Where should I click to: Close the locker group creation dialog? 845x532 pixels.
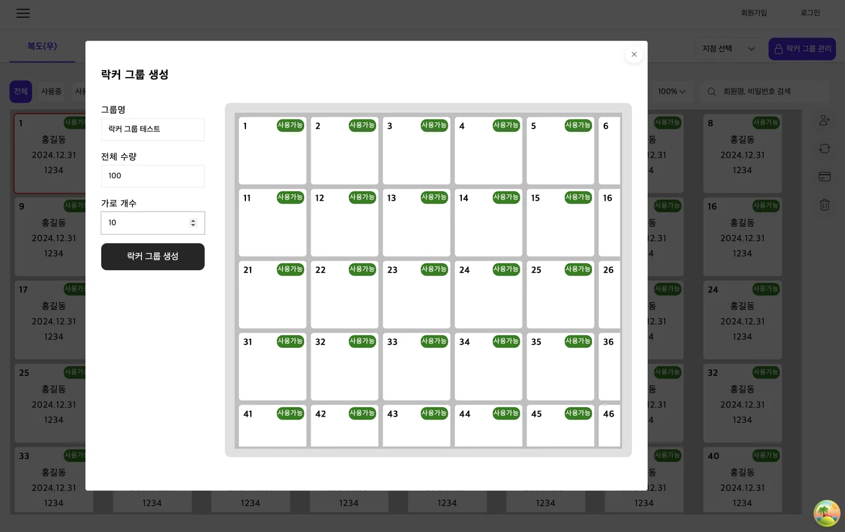click(x=634, y=54)
